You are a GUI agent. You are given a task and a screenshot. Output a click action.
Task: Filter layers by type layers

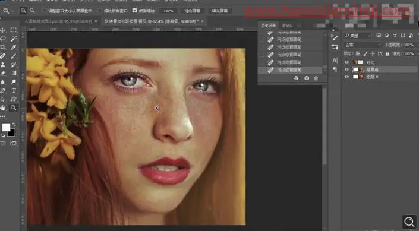395,36
